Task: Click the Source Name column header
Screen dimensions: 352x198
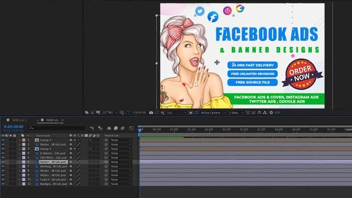Action: pyautogui.click(x=43, y=136)
